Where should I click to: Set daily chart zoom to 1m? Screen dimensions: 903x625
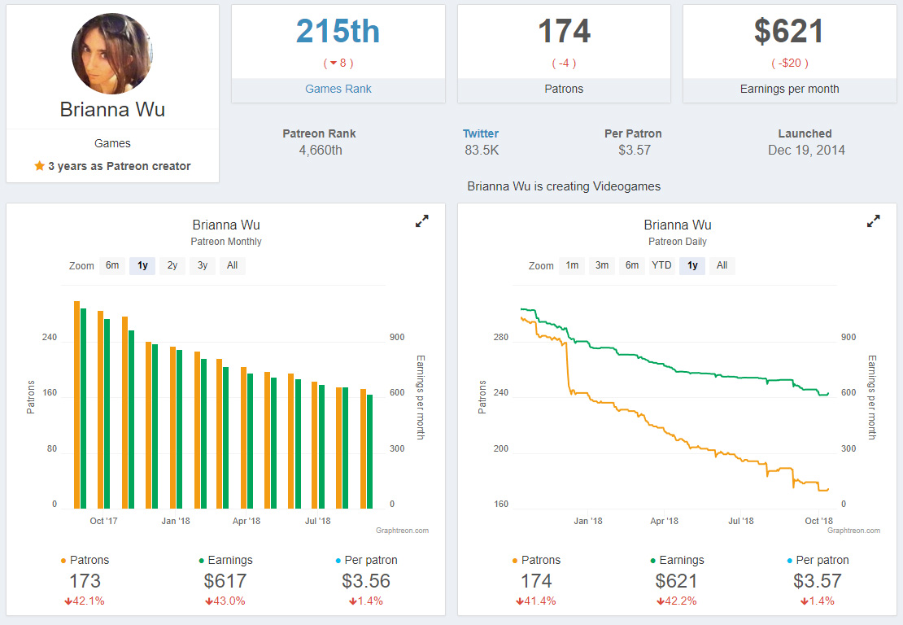[572, 265]
